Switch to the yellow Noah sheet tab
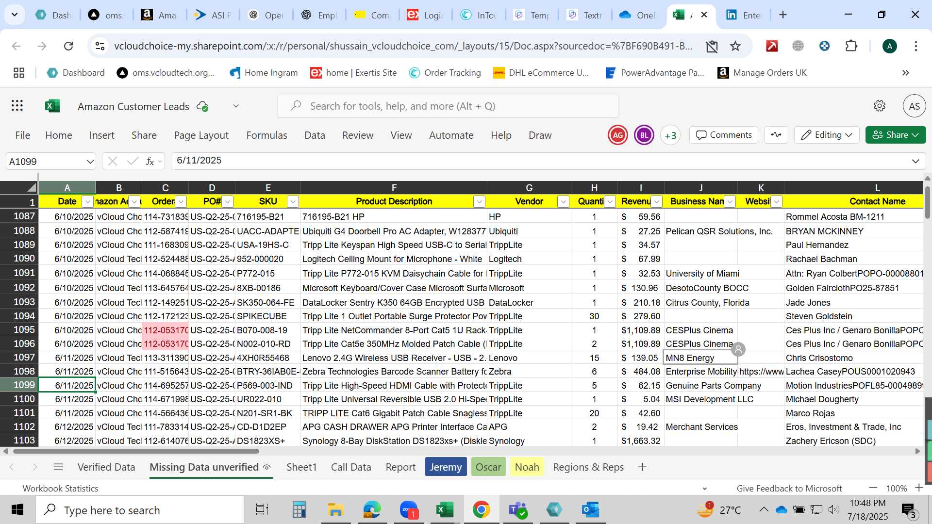Viewport: 932px width, 524px height. pos(527,467)
